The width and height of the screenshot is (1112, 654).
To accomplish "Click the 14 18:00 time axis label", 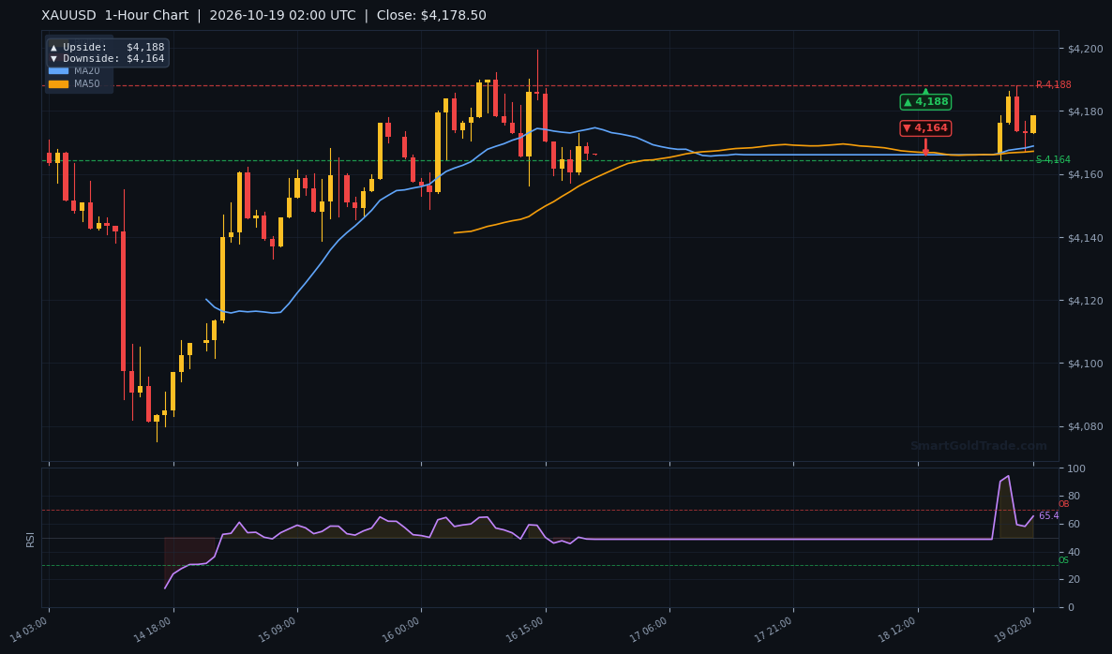I will pyautogui.click(x=153, y=630).
